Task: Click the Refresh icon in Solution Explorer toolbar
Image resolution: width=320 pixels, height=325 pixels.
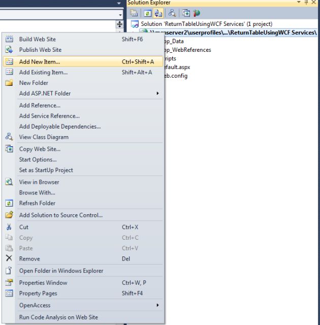Action: [148, 13]
